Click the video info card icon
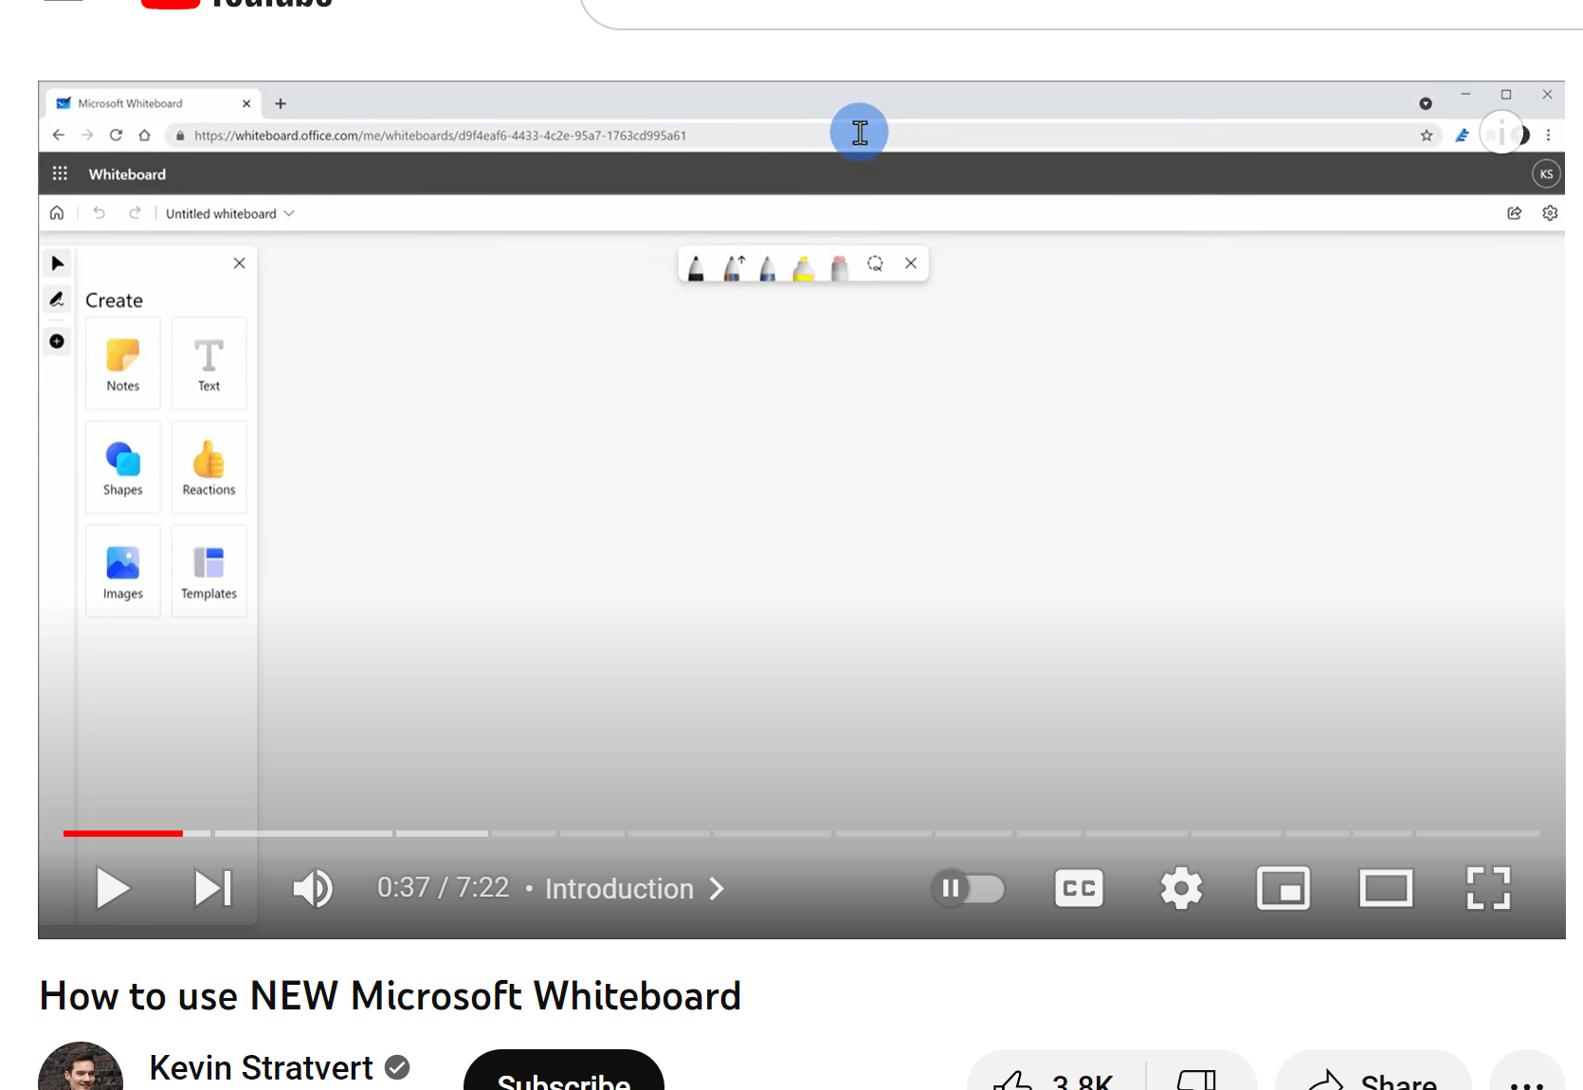This screenshot has height=1090, width=1583. point(1501,133)
